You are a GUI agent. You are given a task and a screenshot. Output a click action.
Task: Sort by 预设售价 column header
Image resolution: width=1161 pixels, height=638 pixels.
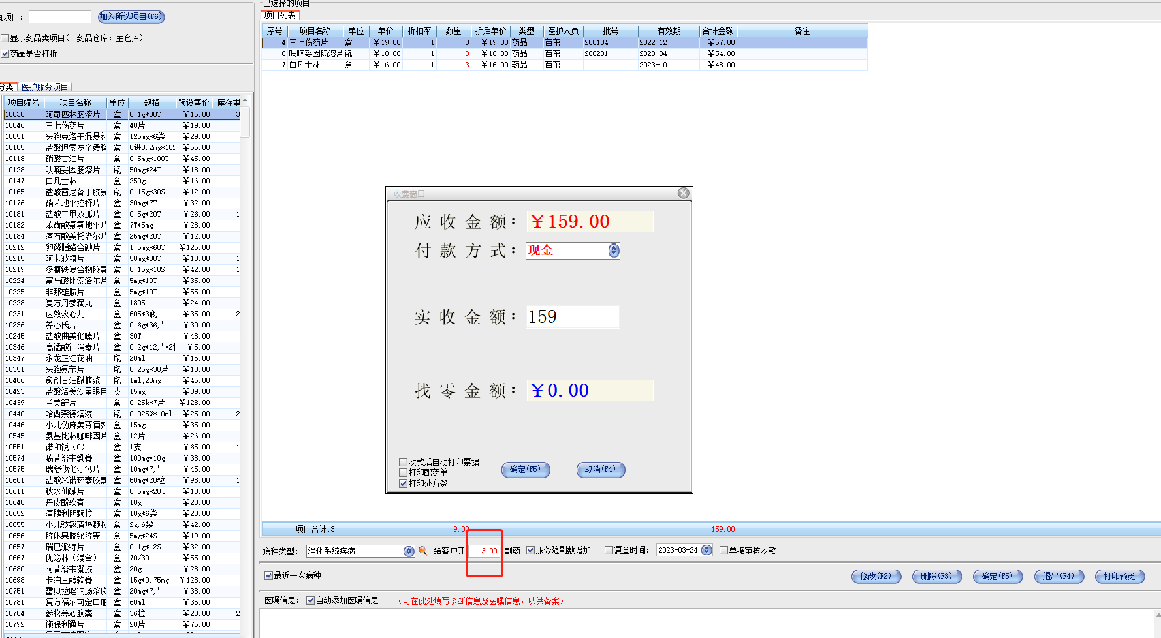click(193, 102)
